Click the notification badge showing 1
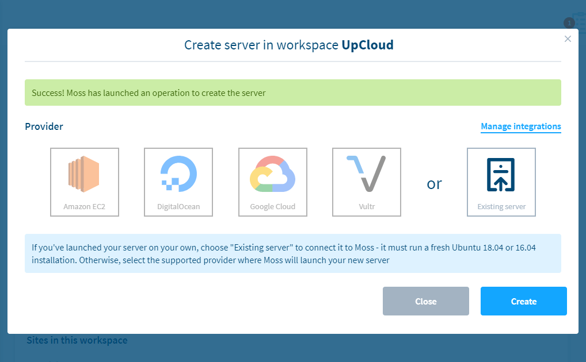Image resolution: width=586 pixels, height=362 pixels. pos(569,23)
